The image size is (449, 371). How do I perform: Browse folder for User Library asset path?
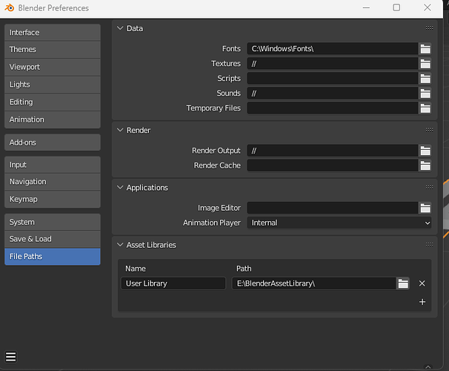click(x=403, y=283)
